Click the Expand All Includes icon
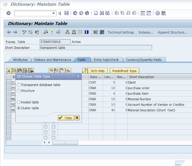The height and width of the screenshot is (166, 192). 52,70
